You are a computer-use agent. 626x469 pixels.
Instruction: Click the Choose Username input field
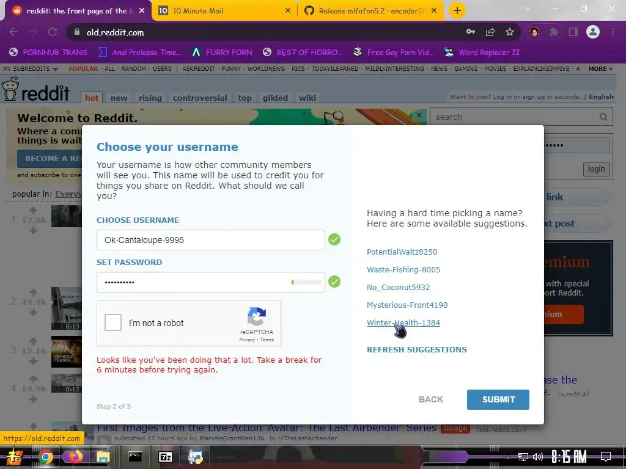[210, 240]
